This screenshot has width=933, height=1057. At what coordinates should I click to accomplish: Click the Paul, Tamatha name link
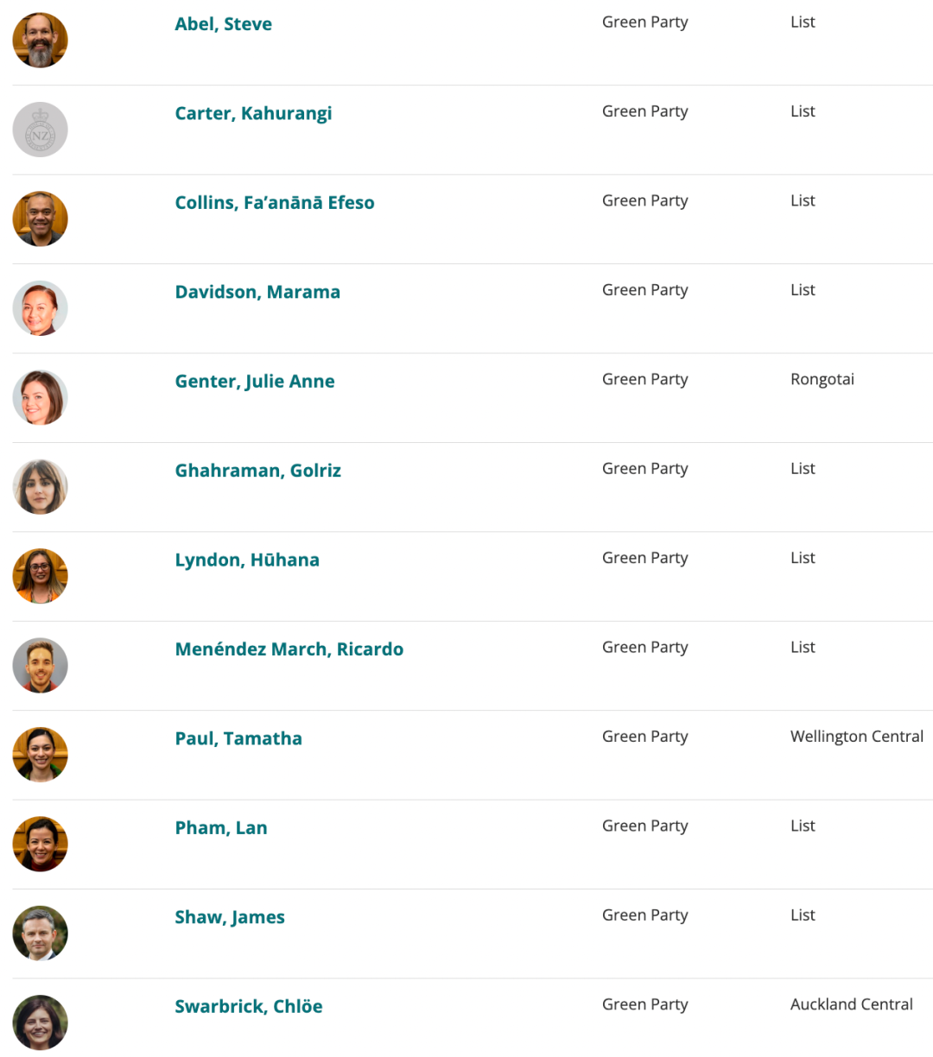click(x=238, y=739)
